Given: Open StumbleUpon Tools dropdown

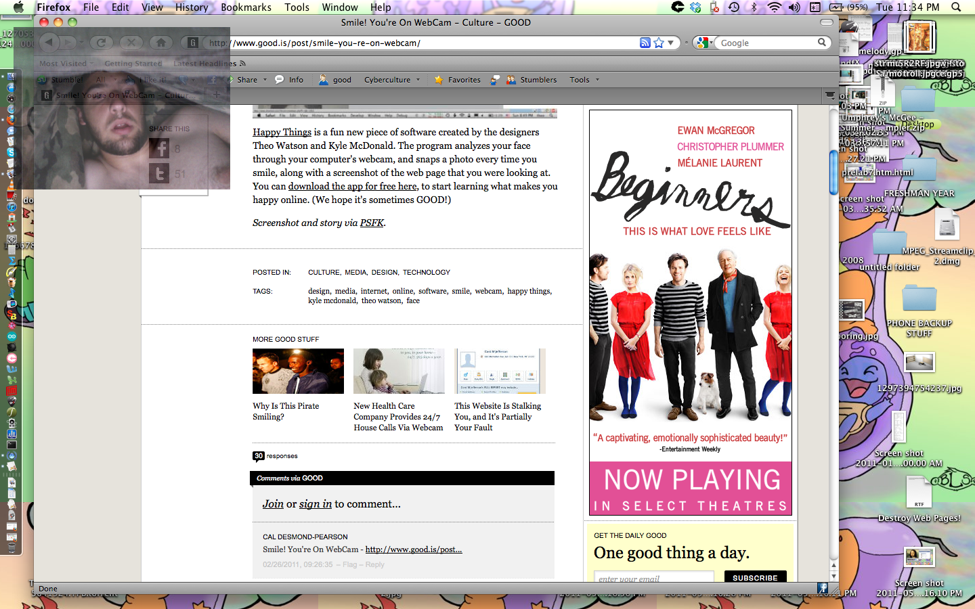Looking at the screenshot, I should (x=584, y=80).
